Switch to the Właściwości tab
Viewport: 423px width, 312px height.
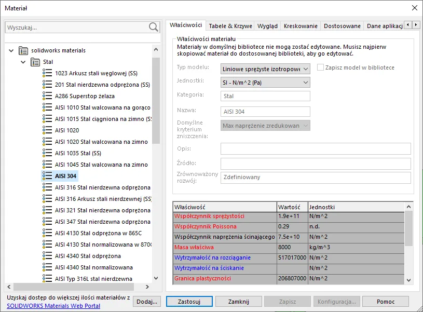pyautogui.click(x=186, y=25)
